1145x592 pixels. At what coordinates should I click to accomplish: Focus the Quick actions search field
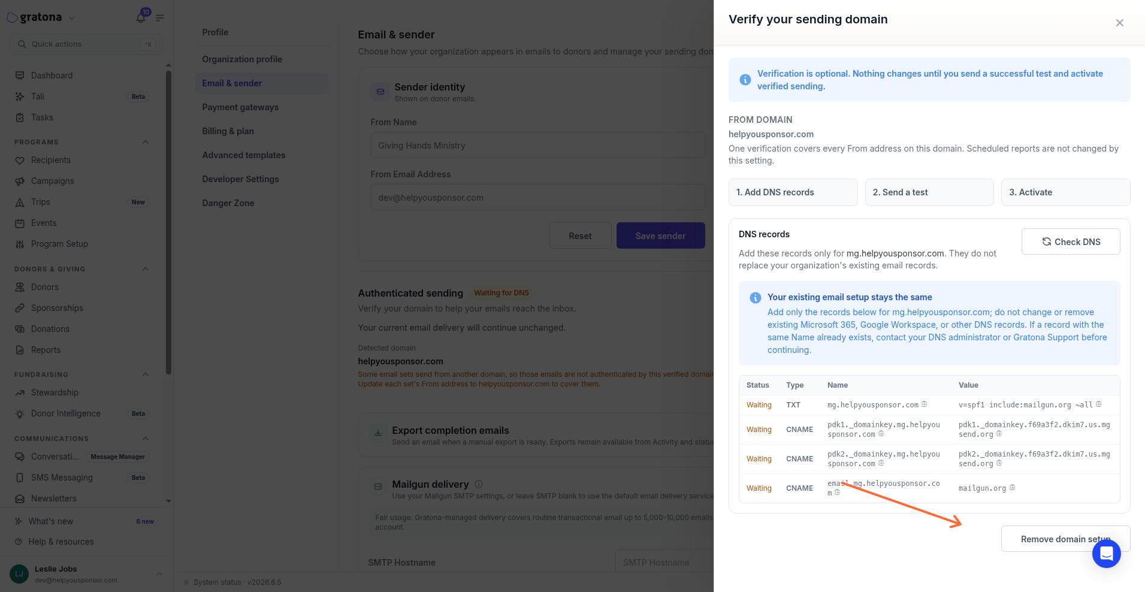pyautogui.click(x=86, y=44)
